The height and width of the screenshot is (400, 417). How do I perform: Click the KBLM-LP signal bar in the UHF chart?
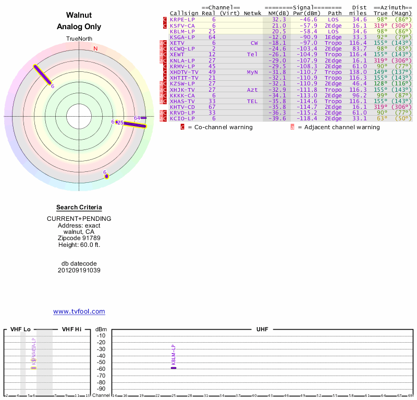[x=174, y=368]
